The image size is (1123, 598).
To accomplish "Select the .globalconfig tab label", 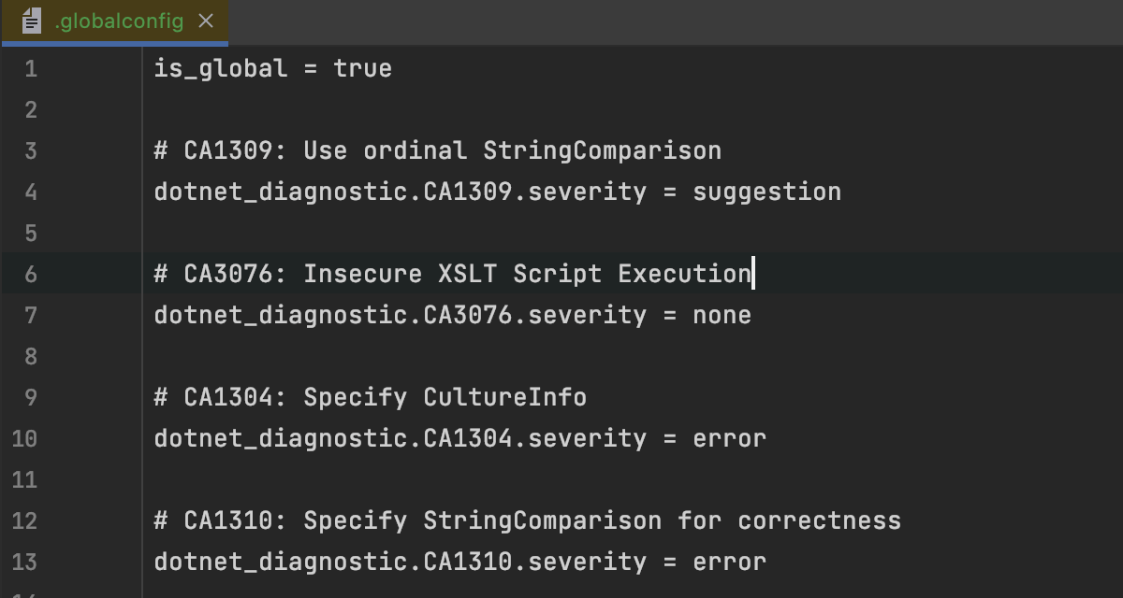I will pyautogui.click(x=119, y=21).
